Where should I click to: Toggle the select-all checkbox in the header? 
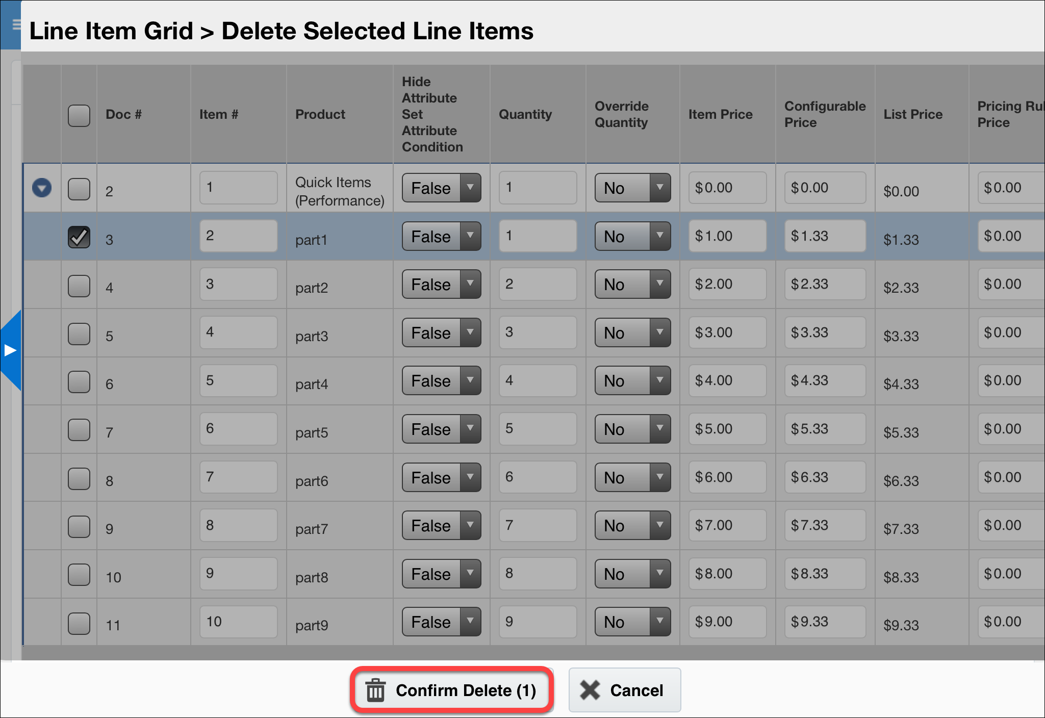(x=79, y=116)
